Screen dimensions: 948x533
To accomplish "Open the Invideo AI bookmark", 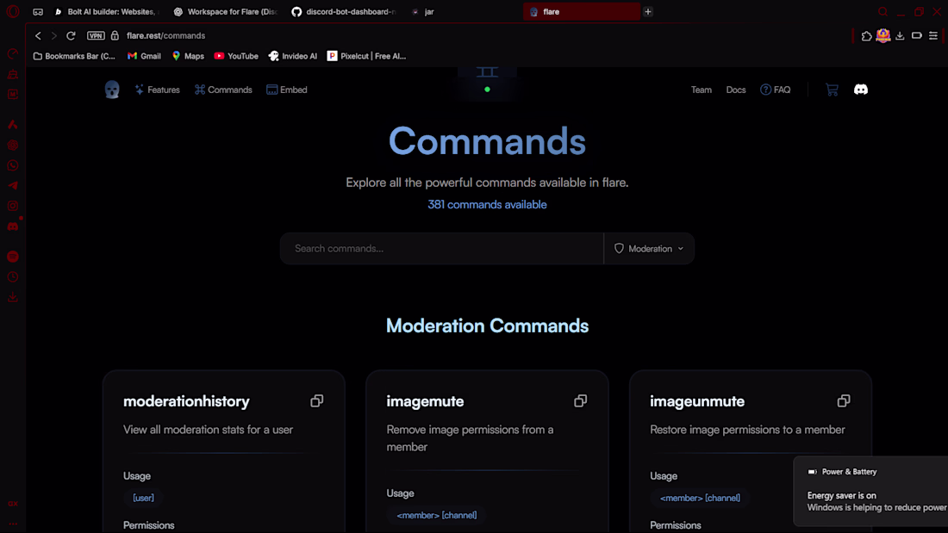I will [x=293, y=56].
